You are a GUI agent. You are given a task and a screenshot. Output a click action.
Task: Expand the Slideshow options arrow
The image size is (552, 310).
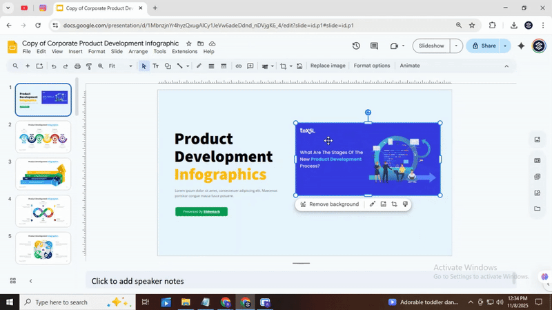click(455, 46)
